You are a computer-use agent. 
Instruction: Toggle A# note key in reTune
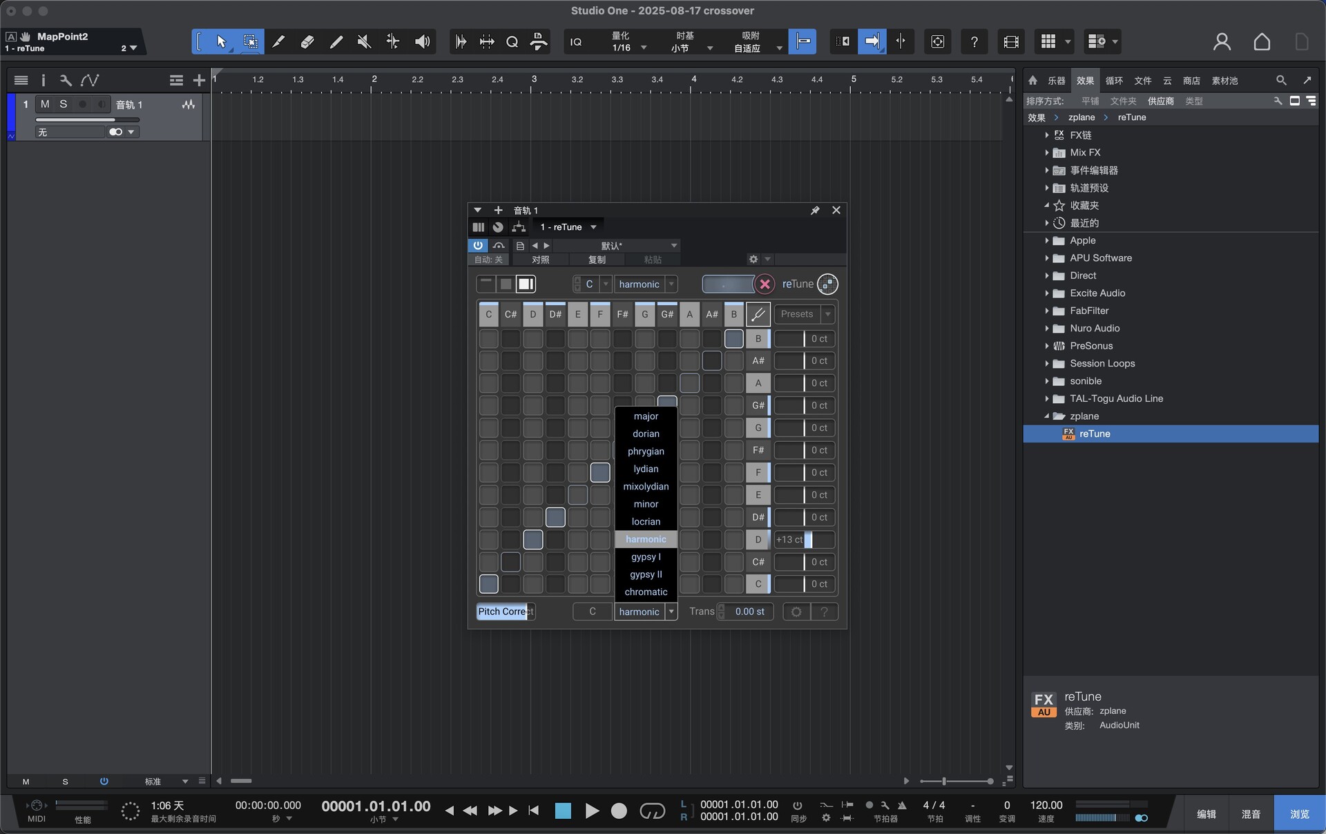click(711, 314)
